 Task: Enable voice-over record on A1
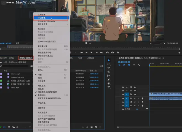coord(143,98)
